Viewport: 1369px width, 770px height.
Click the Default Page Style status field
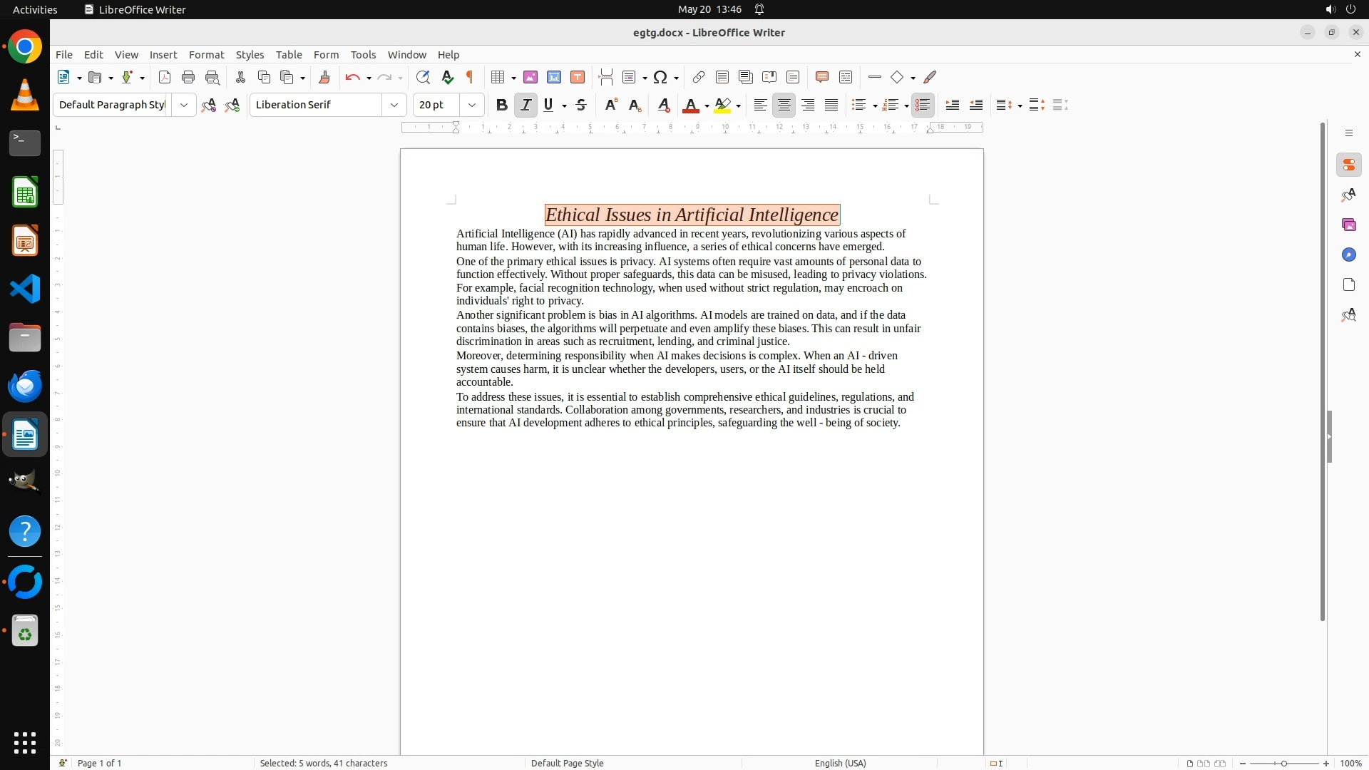point(567,763)
